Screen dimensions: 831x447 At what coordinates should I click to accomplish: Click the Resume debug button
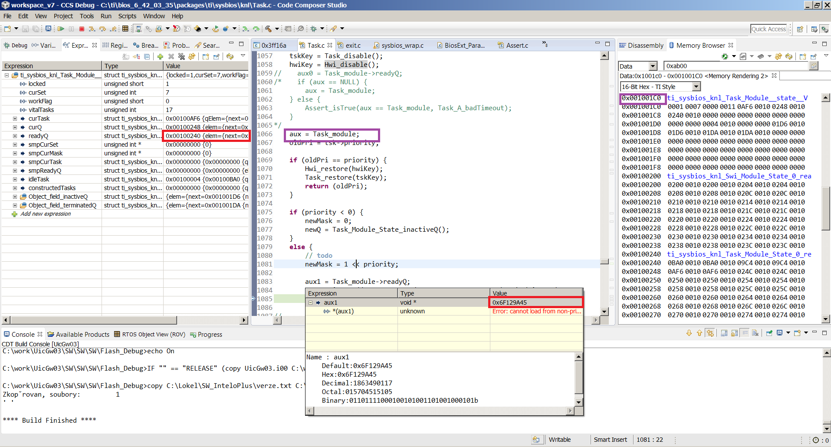61,29
